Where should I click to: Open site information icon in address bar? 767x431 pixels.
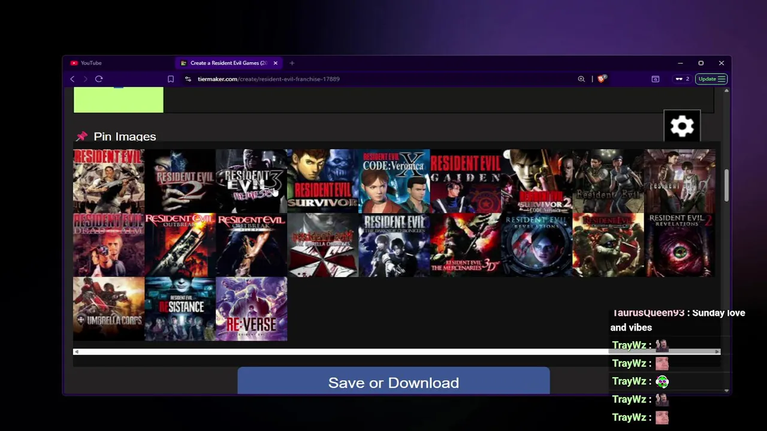[188, 79]
